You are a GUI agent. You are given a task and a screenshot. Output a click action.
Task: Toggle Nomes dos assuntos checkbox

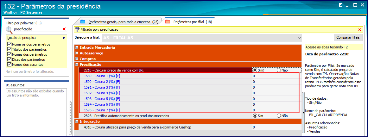click(x=10, y=65)
